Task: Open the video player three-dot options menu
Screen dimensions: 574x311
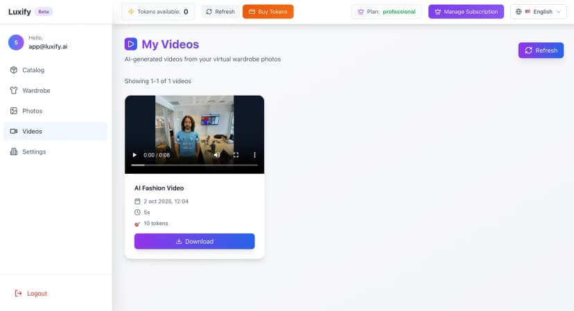Action: pyautogui.click(x=254, y=155)
